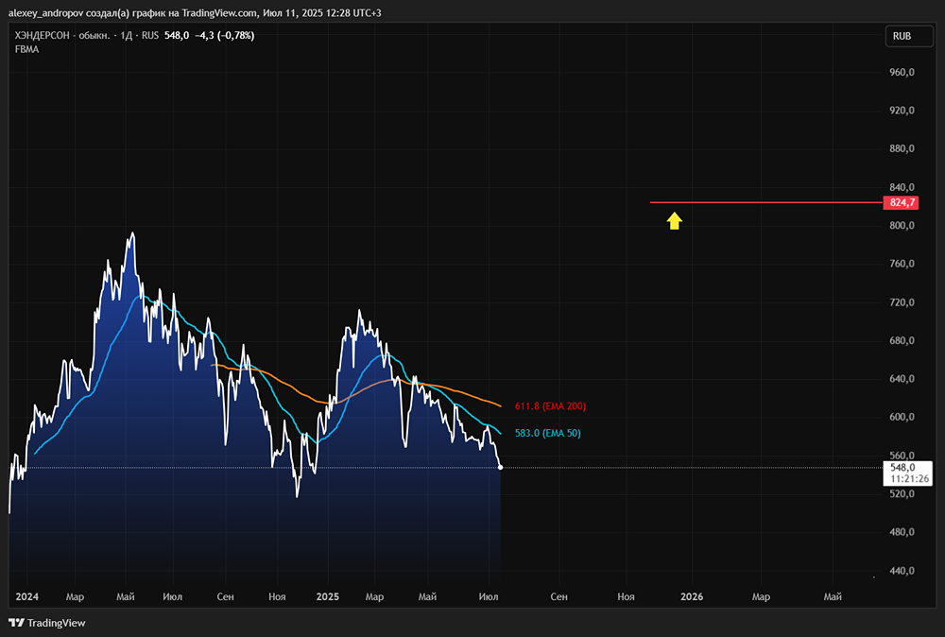Viewport: 945px width, 637px height.
Task: Select the red horizontal target line
Action: click(766, 202)
